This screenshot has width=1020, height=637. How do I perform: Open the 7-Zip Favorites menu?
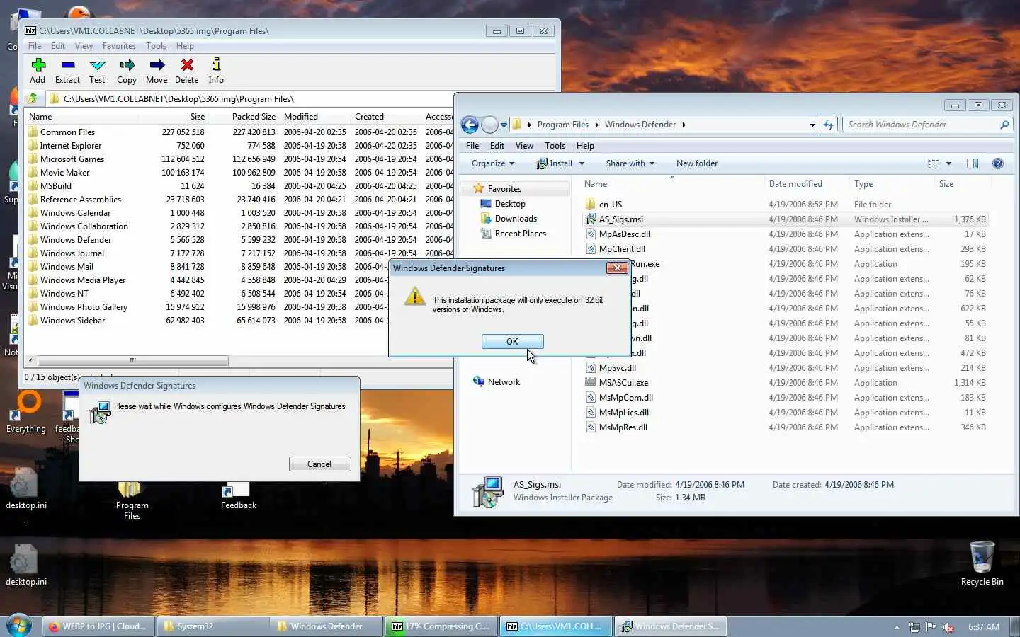(119, 46)
